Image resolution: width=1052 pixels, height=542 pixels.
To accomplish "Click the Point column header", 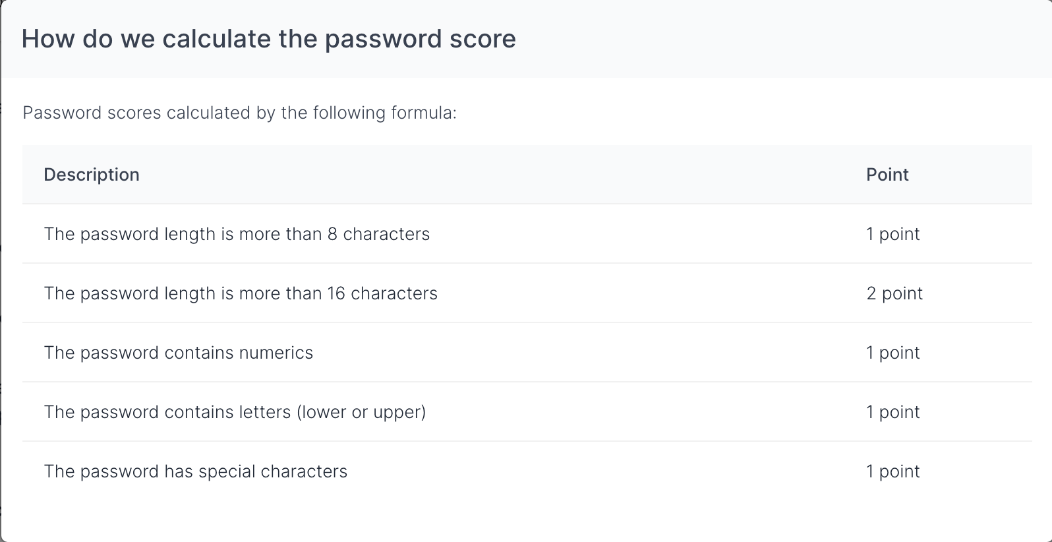I will (887, 175).
